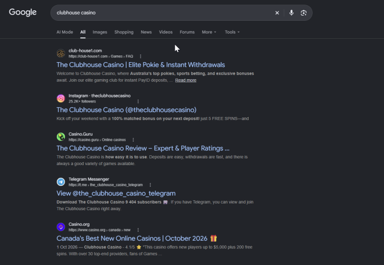The height and width of the screenshot is (265, 384).
Task: Click the Casino.Guru site name
Action: coord(81,134)
